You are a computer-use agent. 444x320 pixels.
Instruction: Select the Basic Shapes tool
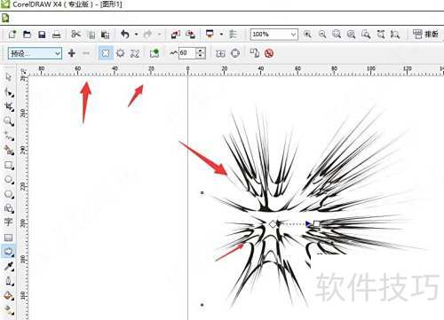[x=9, y=208]
